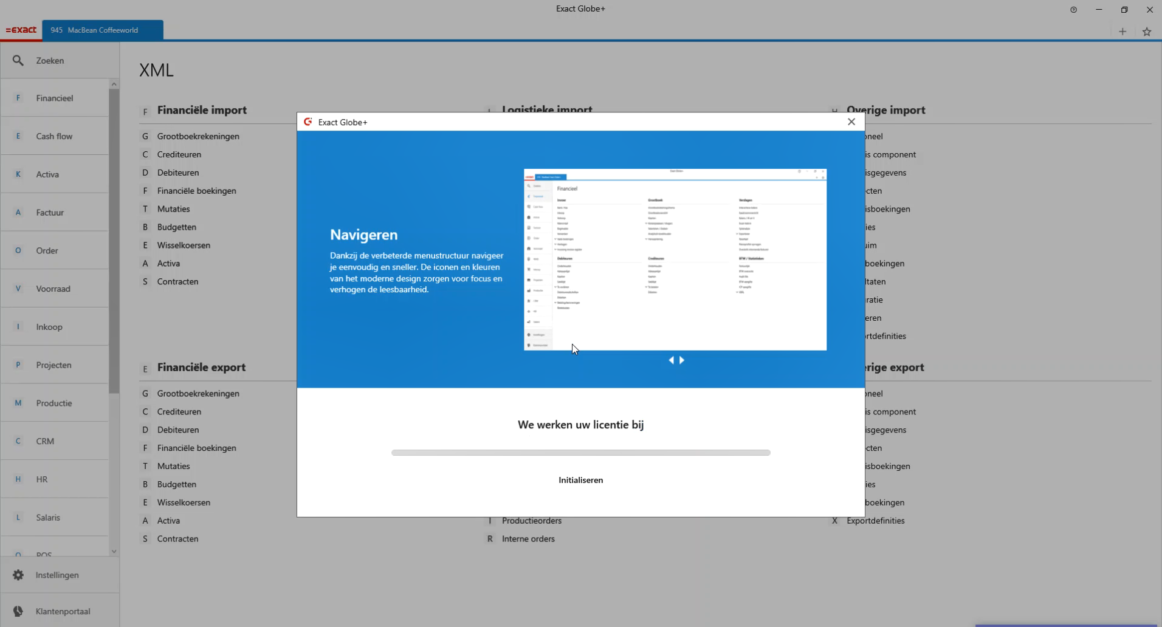Viewport: 1162px width, 627px height.
Task: Open the Zoeken search icon
Action: [x=18, y=61]
